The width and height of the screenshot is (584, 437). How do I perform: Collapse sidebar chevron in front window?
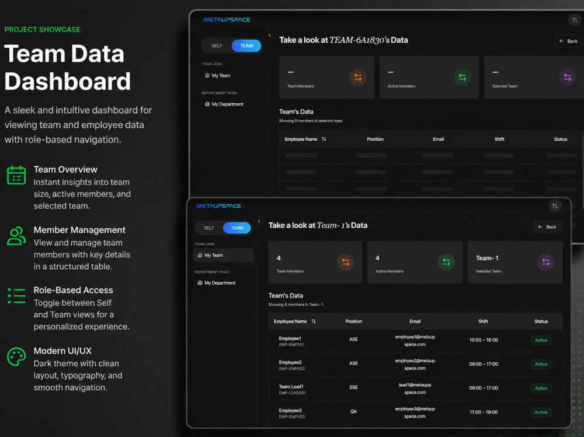click(x=259, y=221)
